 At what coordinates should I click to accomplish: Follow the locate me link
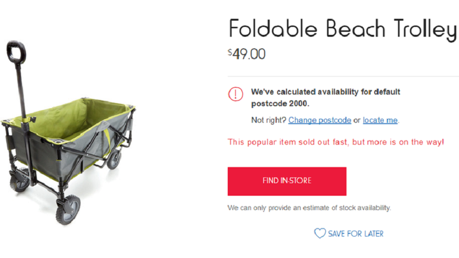point(380,120)
